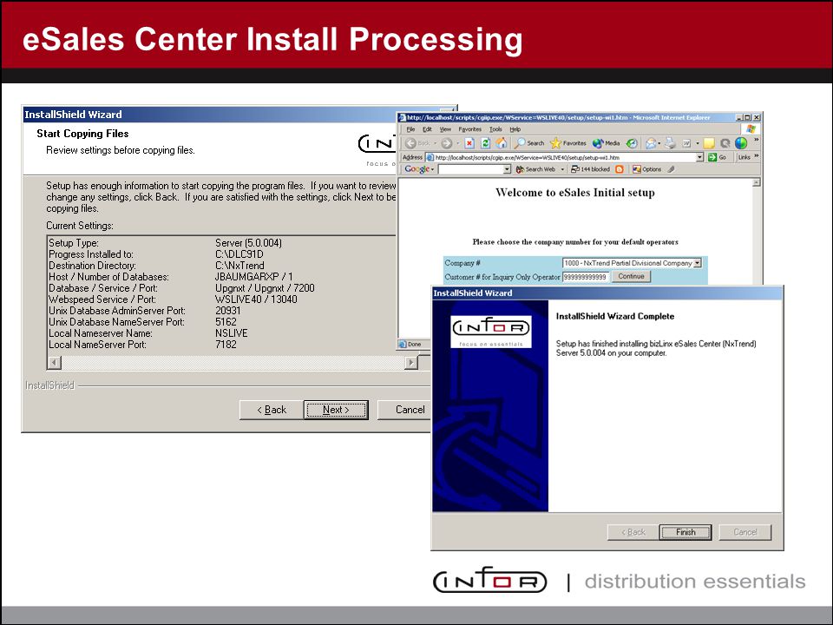Click Continue button on eSales setup page
The image size is (833, 625).
tap(631, 276)
